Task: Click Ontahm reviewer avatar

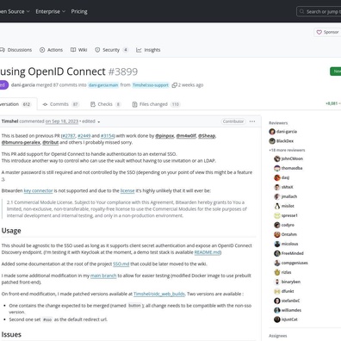Action: [x=277, y=234]
